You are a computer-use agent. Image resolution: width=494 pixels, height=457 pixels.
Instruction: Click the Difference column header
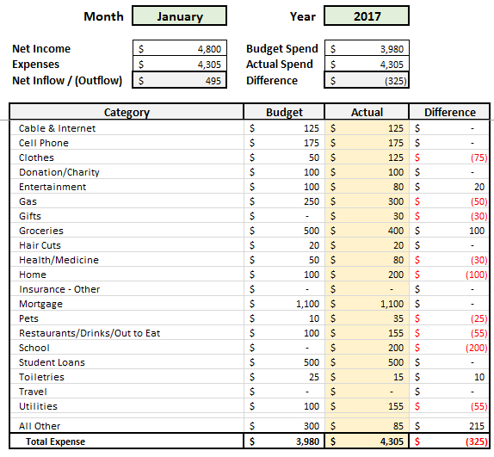tap(449, 112)
